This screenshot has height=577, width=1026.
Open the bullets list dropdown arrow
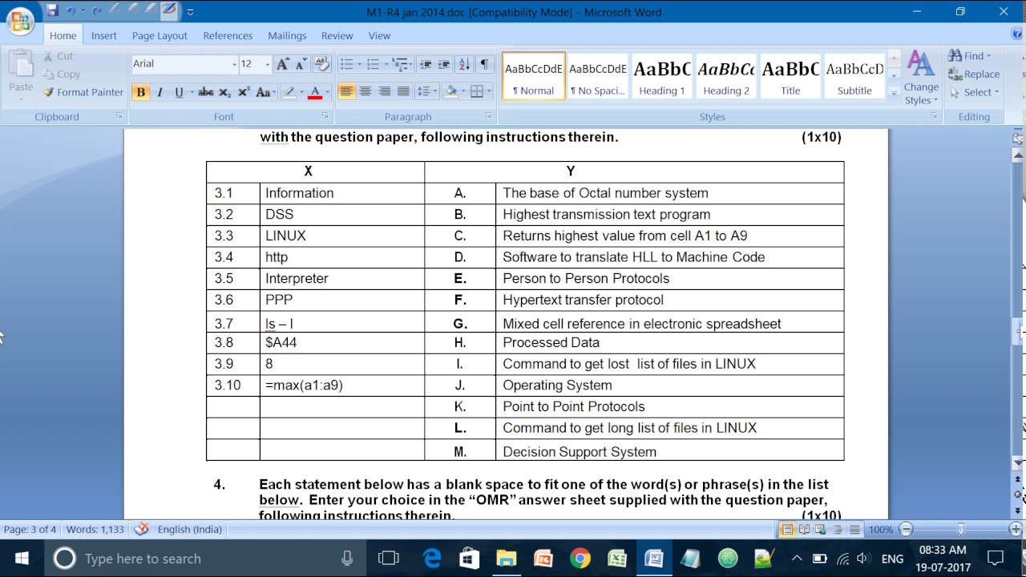(x=359, y=64)
